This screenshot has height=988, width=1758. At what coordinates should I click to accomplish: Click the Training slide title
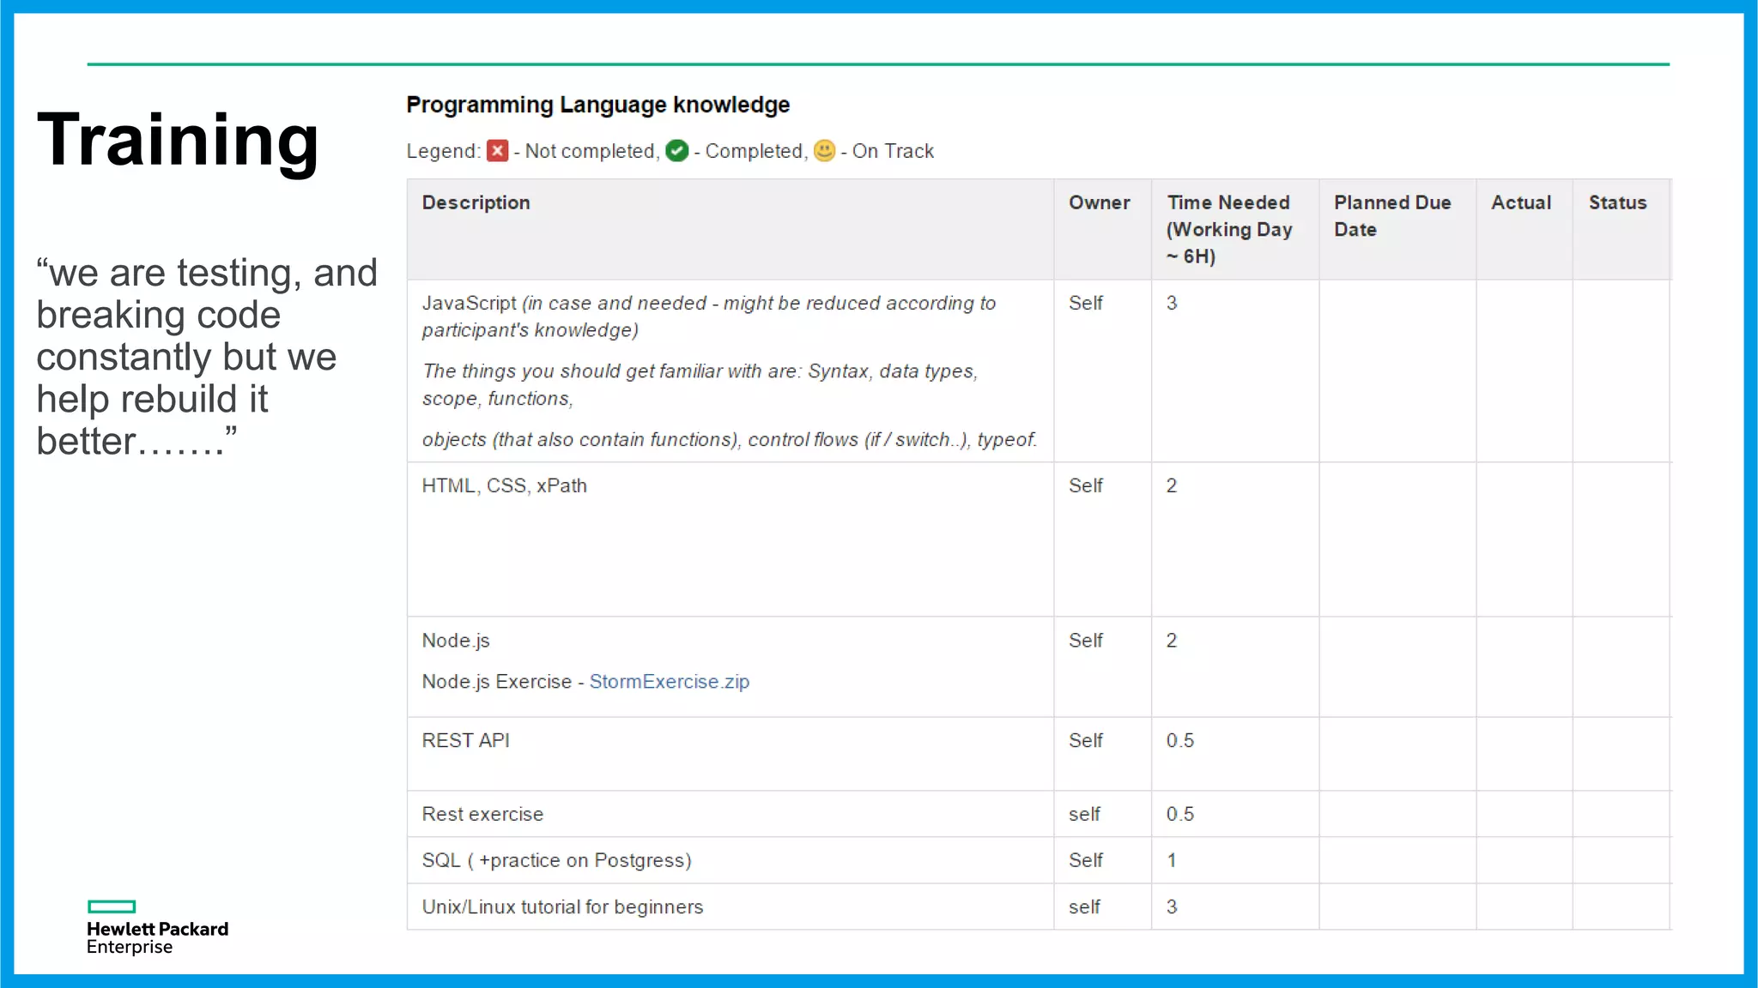point(178,140)
